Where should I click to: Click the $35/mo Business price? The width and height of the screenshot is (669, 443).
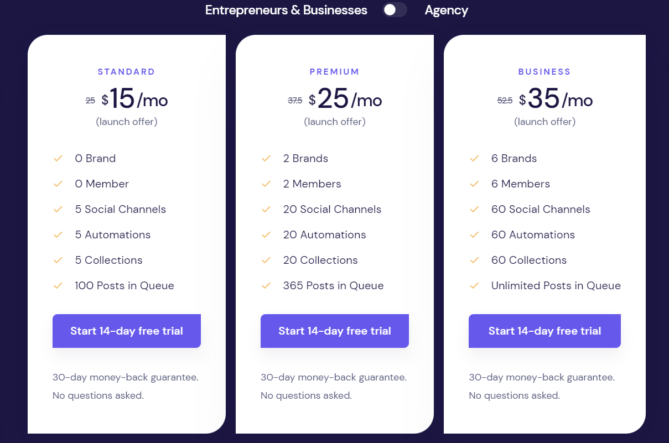click(x=556, y=100)
